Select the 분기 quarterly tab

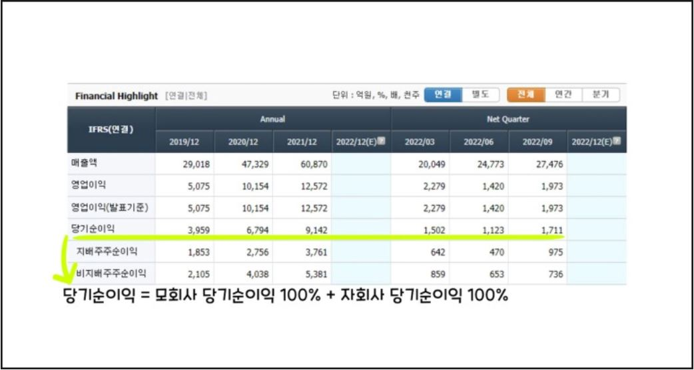click(601, 94)
